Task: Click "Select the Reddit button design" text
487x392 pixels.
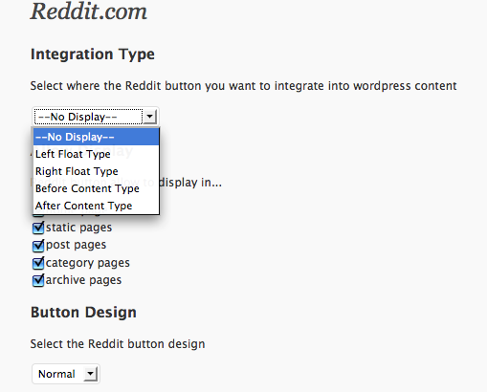Action: [118, 344]
